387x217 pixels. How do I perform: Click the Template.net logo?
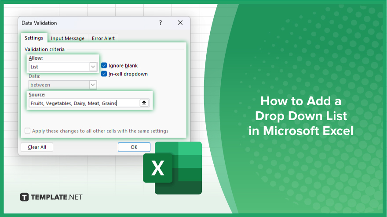pos(51,197)
